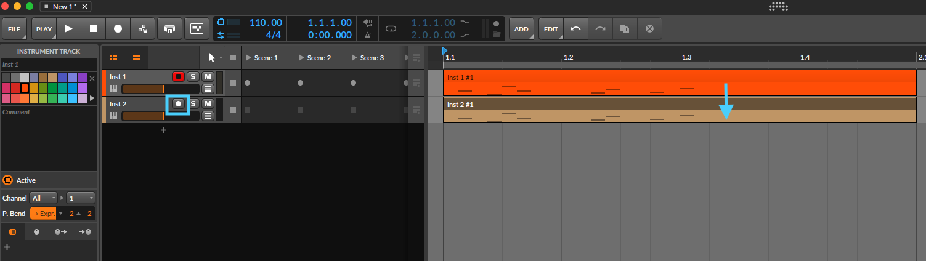Toggle automation write button
This screenshot has height=261, width=926.
[x=143, y=29]
